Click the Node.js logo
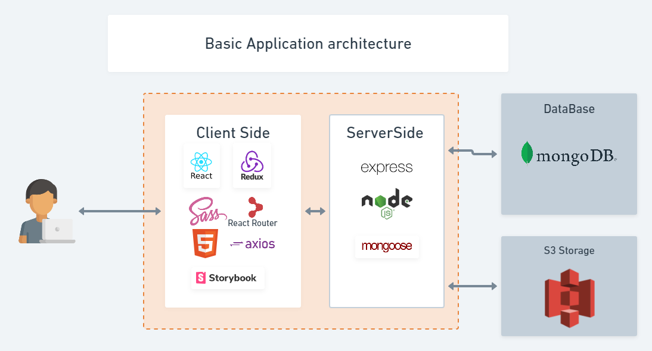 tap(387, 203)
